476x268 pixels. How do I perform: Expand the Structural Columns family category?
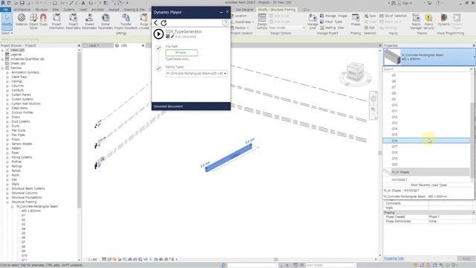click(7, 193)
